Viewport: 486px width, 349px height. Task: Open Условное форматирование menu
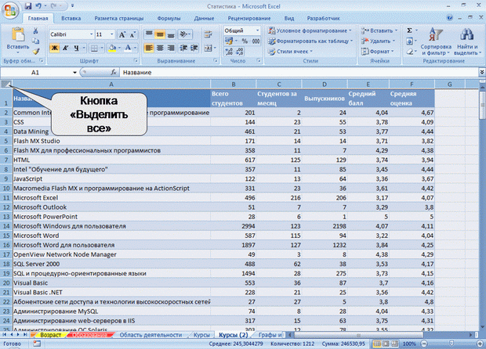[x=310, y=31]
